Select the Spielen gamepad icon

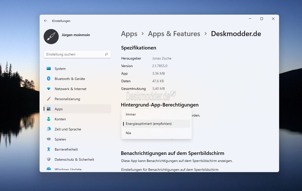(x=49, y=139)
